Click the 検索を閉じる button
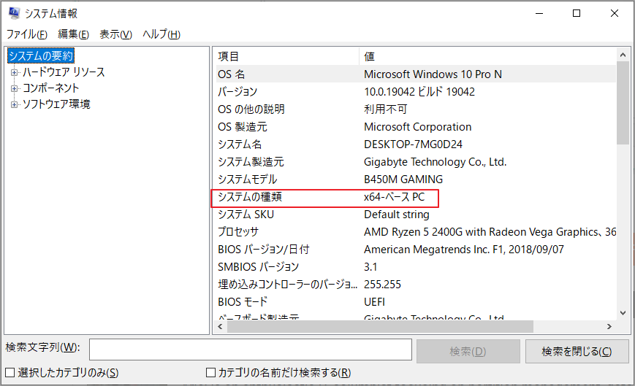 coord(576,351)
